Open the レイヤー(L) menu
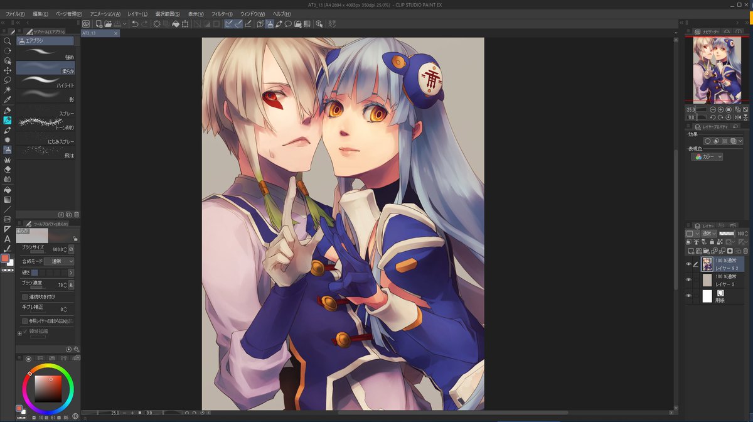The image size is (753, 422). coord(137,14)
